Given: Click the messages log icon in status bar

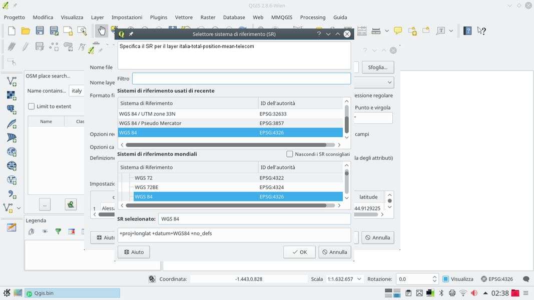Looking at the screenshot, I should click(526, 279).
